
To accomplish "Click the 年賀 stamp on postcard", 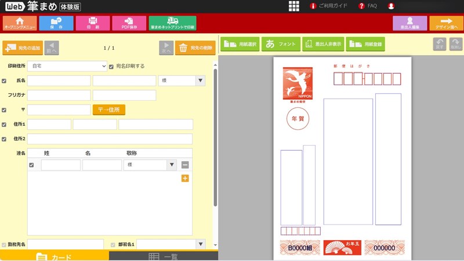I will coord(298,119).
